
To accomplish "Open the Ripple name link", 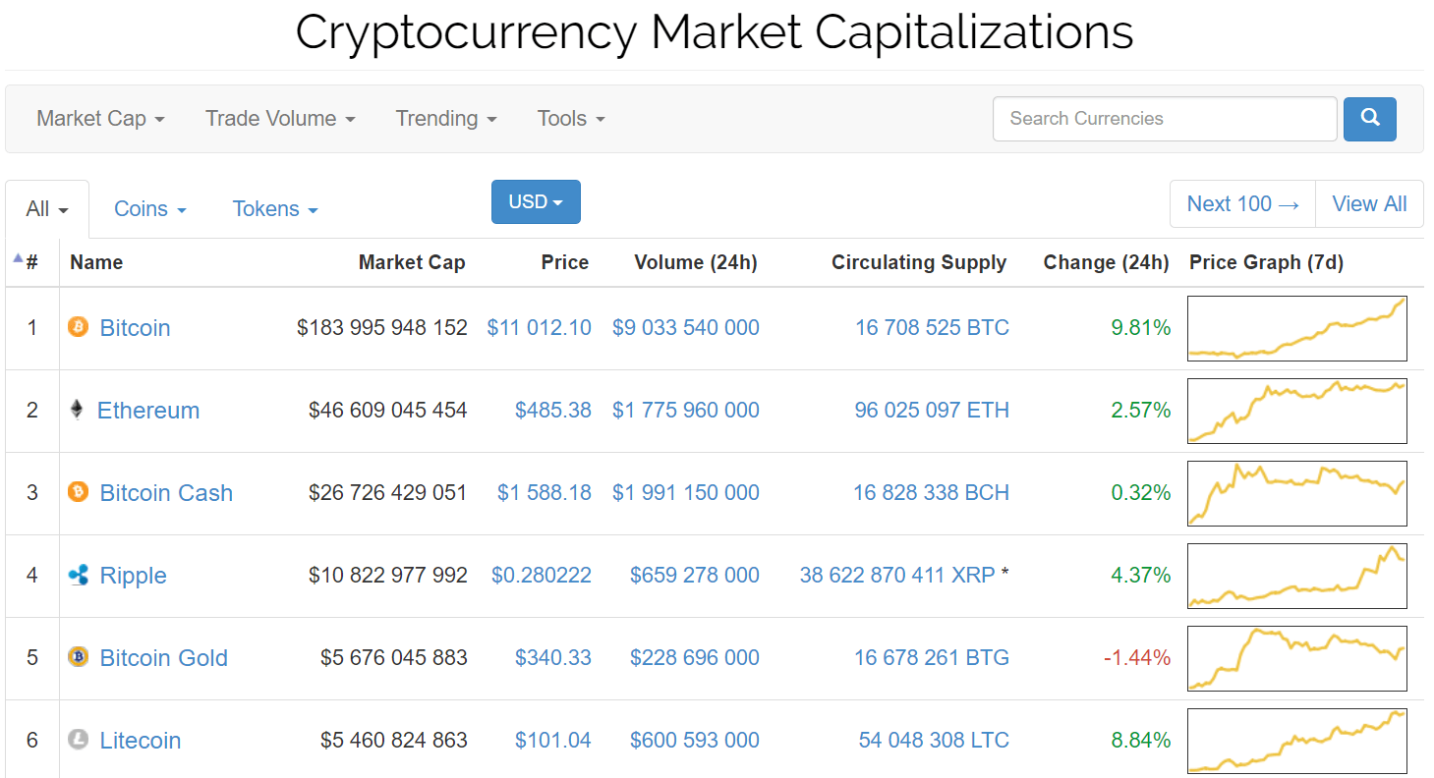I will click(x=134, y=576).
